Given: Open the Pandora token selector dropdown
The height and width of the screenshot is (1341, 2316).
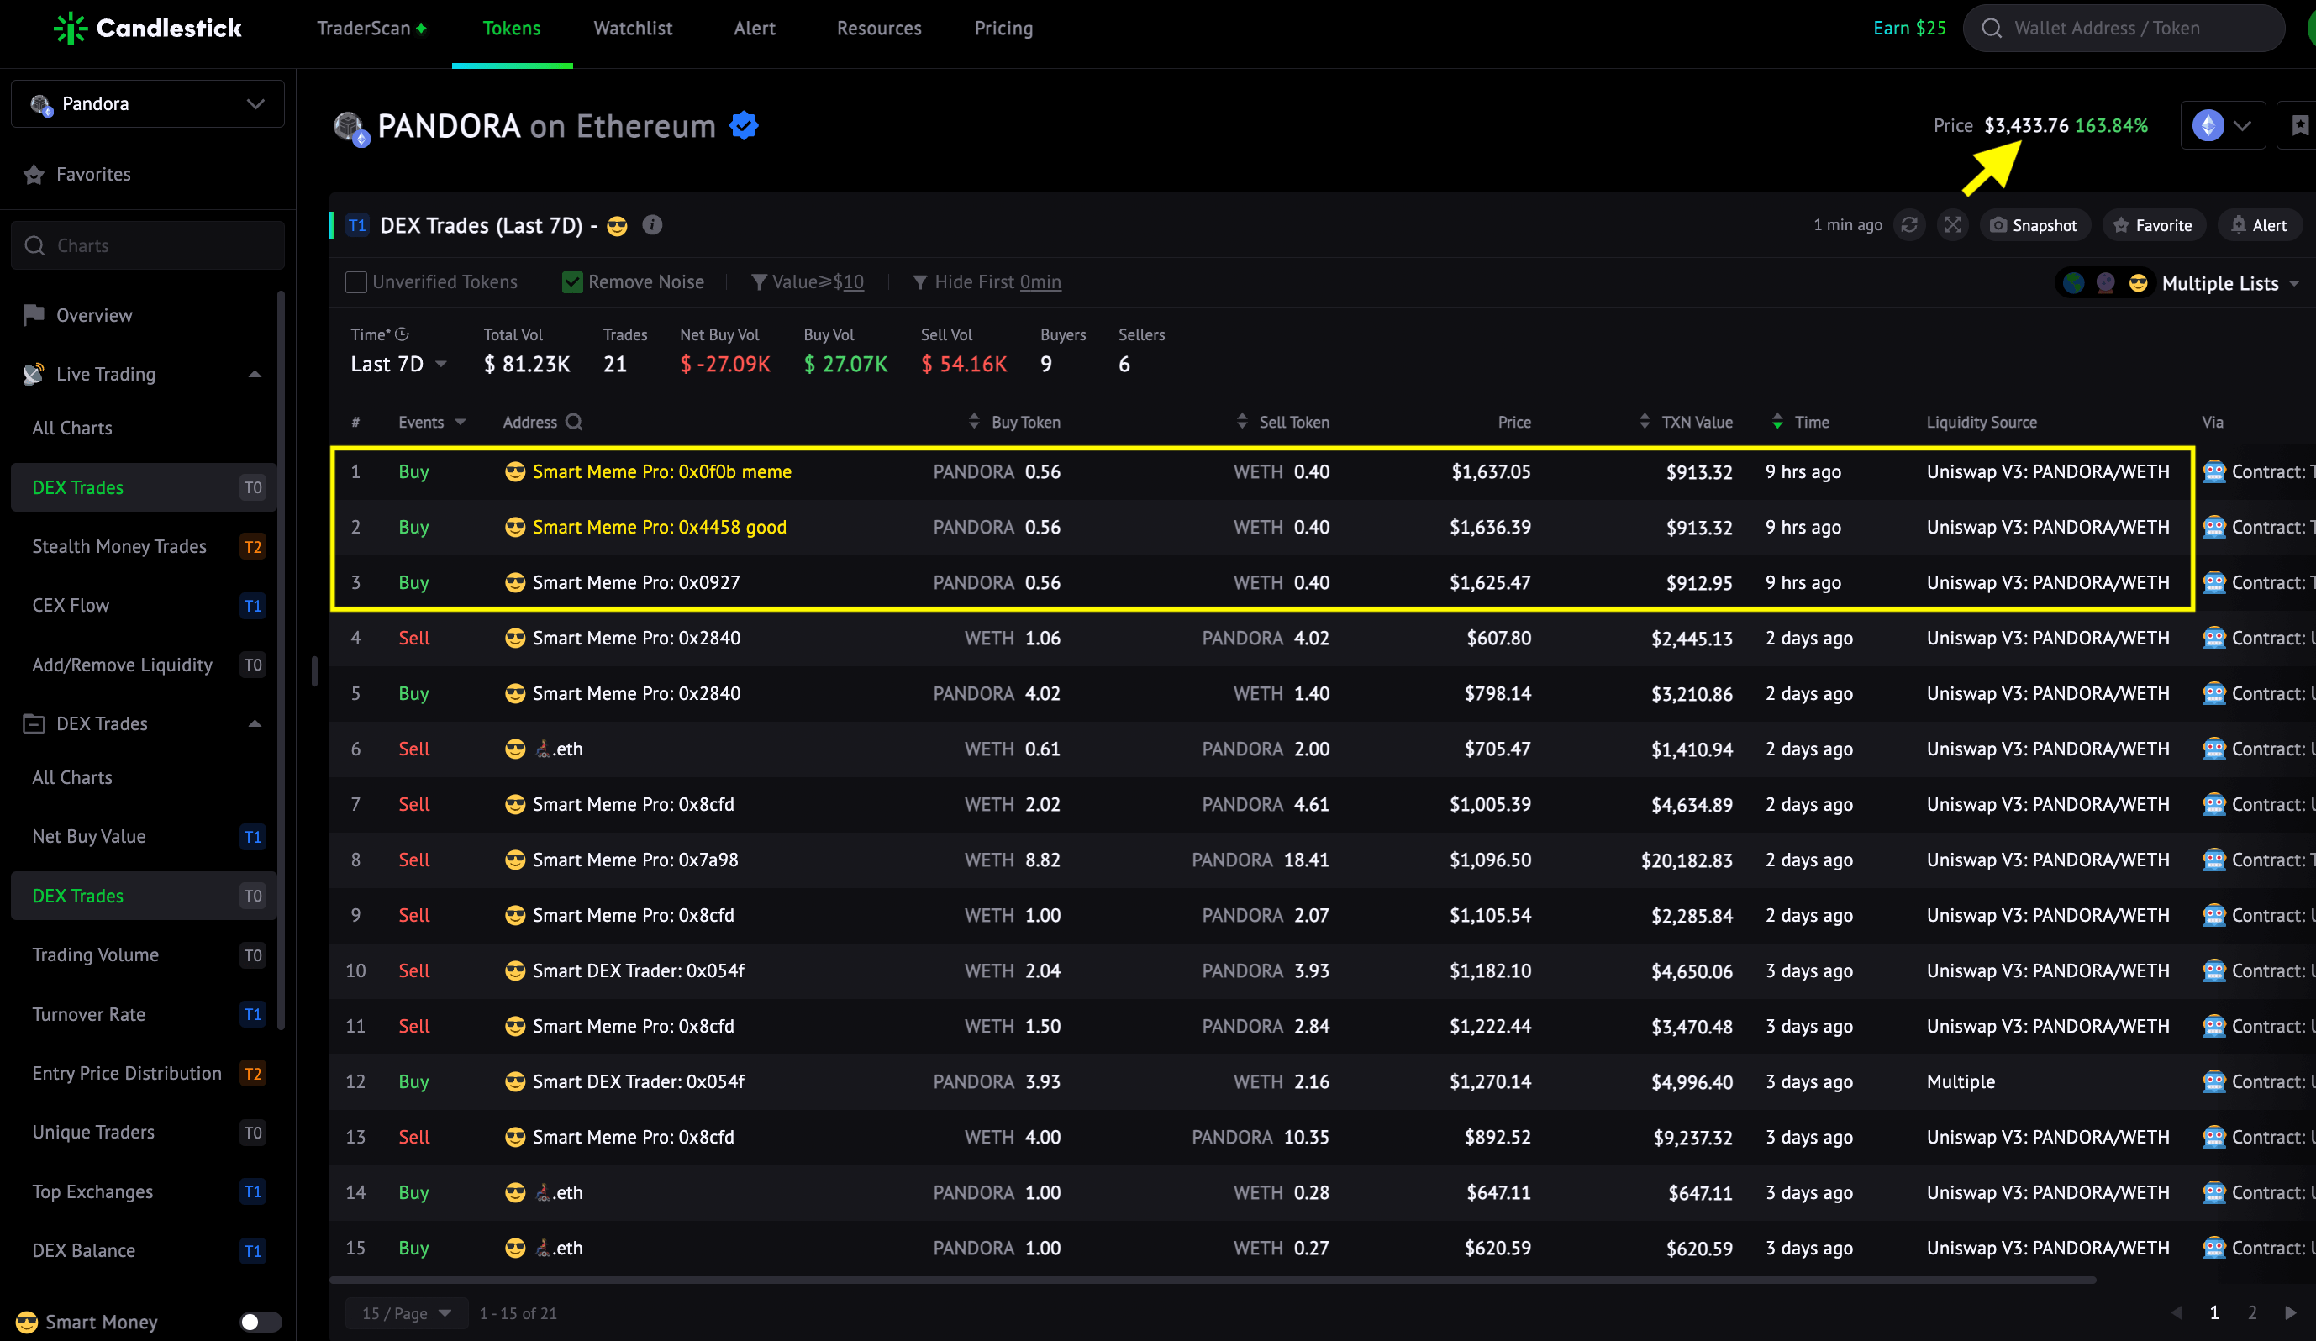Looking at the screenshot, I should pyautogui.click(x=148, y=104).
